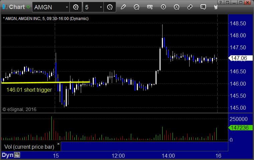Click the "Chart" window title text
This screenshot has width=254, height=160.
click(17, 7)
